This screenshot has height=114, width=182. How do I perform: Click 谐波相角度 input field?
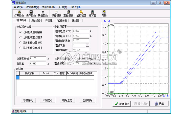point(81,50)
